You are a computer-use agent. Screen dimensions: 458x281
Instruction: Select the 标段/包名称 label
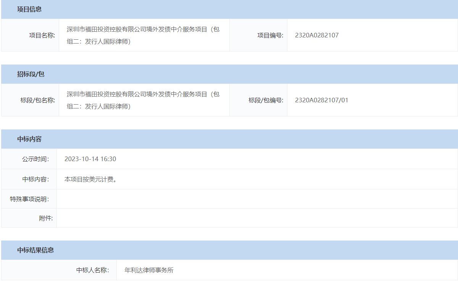pyautogui.click(x=38, y=100)
